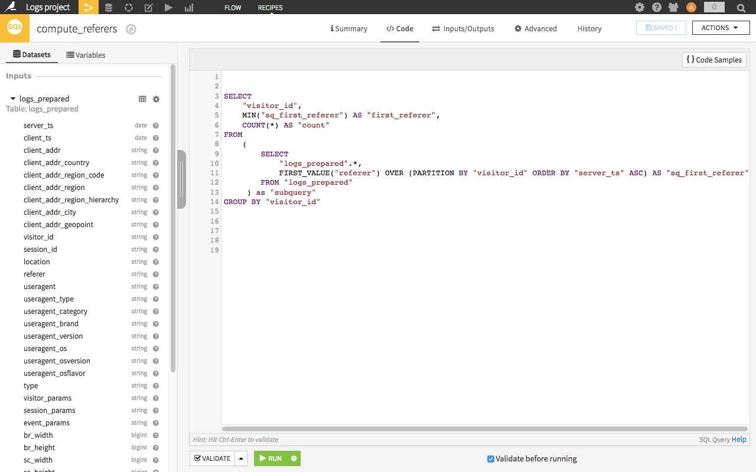Open the dashboards bar-chart icon
Screen dimensions: 756x472
click(x=188, y=7)
